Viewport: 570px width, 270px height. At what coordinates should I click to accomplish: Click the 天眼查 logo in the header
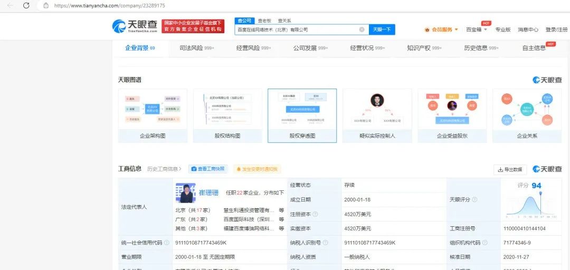tap(135, 26)
